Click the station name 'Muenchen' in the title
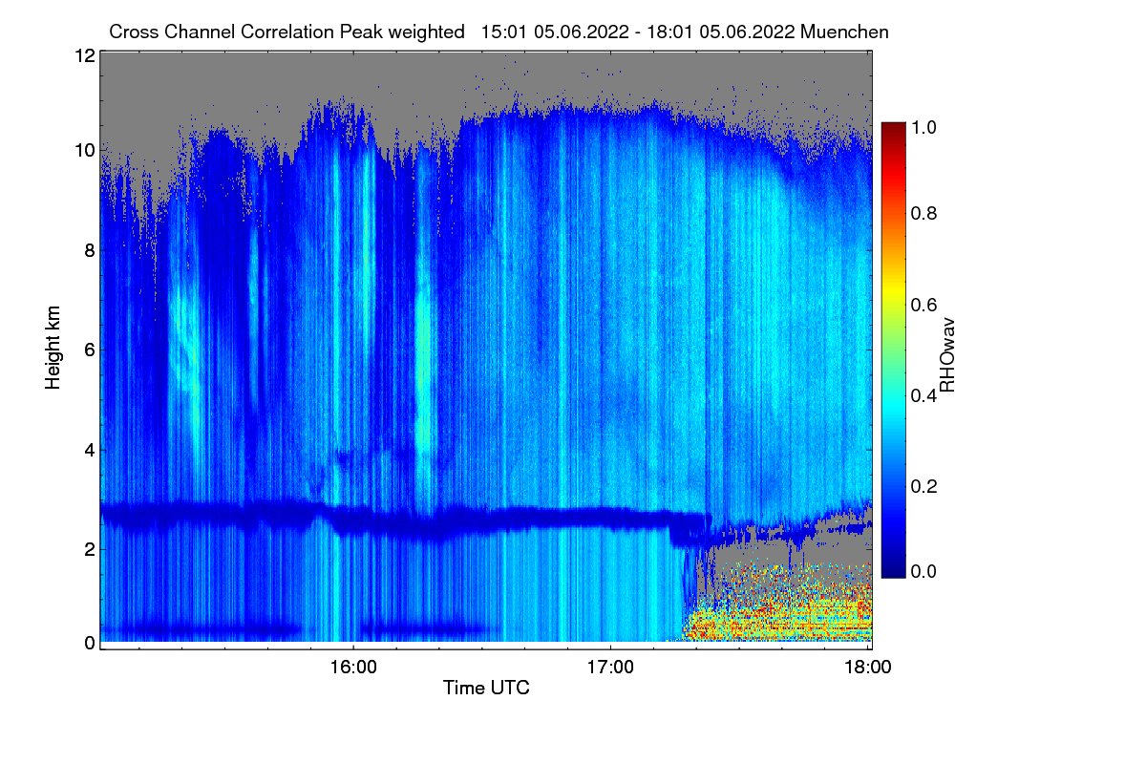Viewport: 1146px width, 764px height. coord(845,32)
